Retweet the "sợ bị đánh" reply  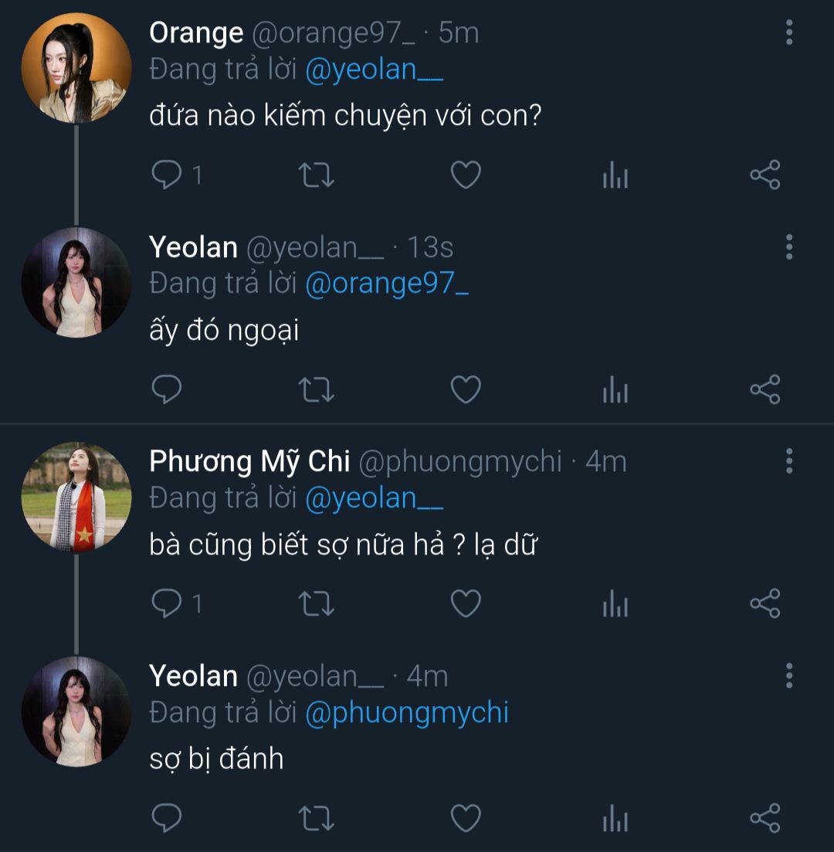tap(316, 818)
